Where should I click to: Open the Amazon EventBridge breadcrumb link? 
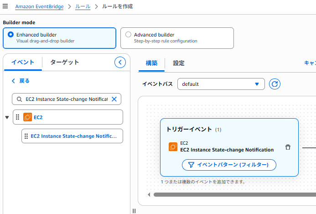40,6
